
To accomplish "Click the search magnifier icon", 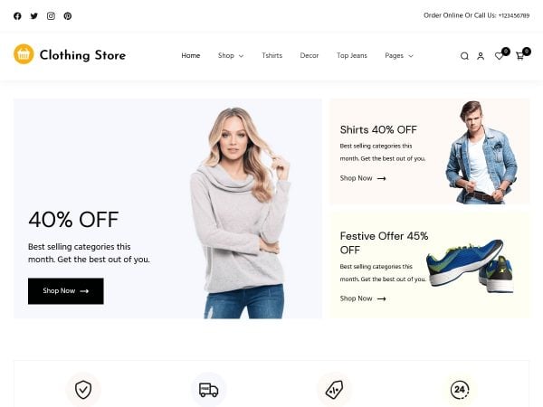I will (x=464, y=56).
